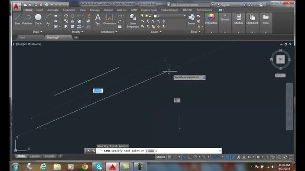Select the Dimension tool

point(110,19)
